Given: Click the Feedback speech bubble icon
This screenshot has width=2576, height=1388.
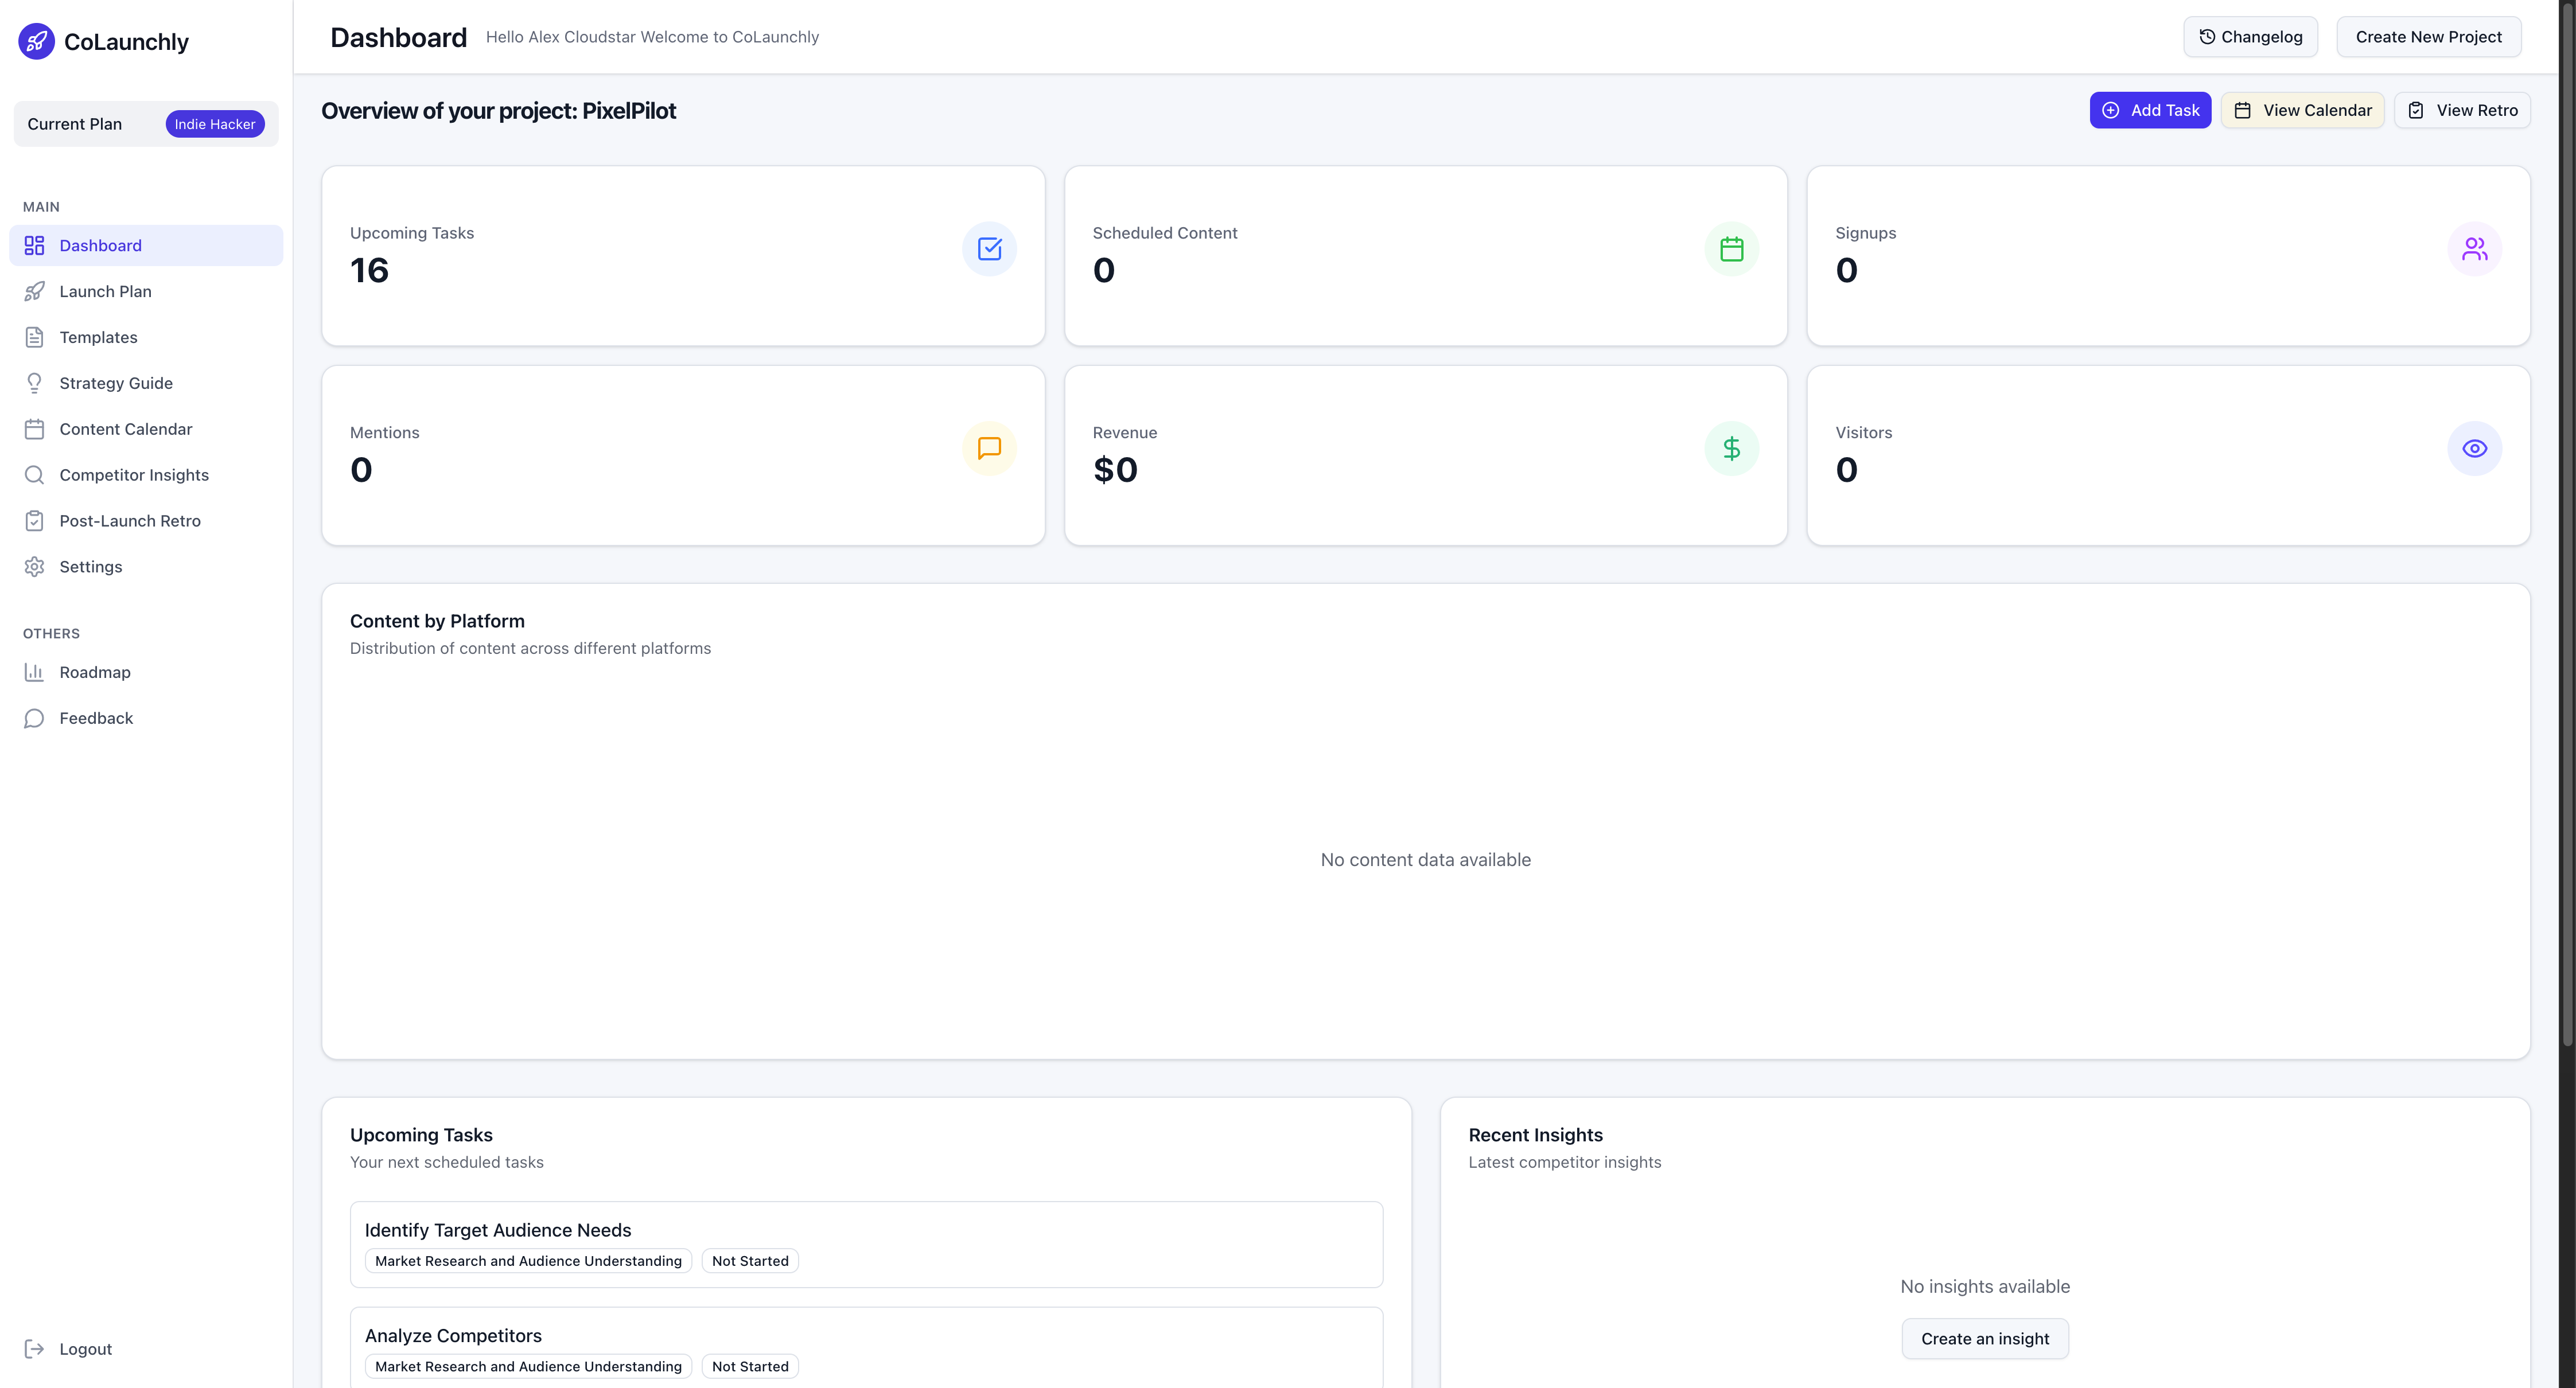Looking at the screenshot, I should [34, 718].
